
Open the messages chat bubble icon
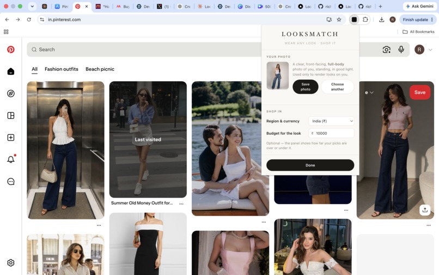pos(11,181)
